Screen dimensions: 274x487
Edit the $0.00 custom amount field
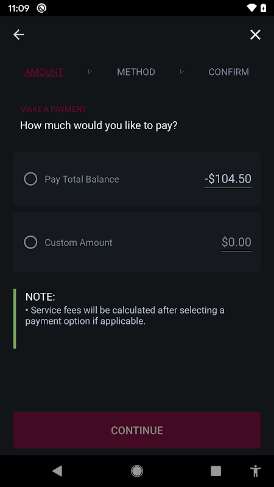(236, 242)
